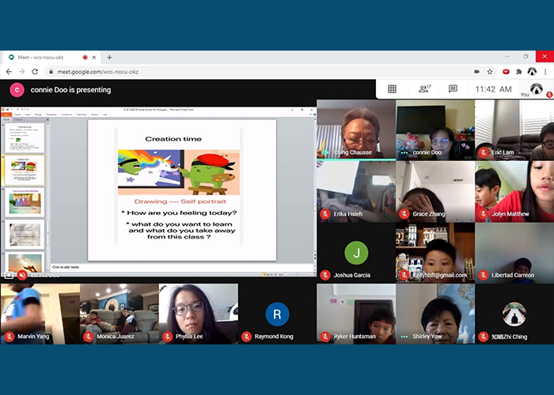Restore down the Chrome window

(x=526, y=56)
